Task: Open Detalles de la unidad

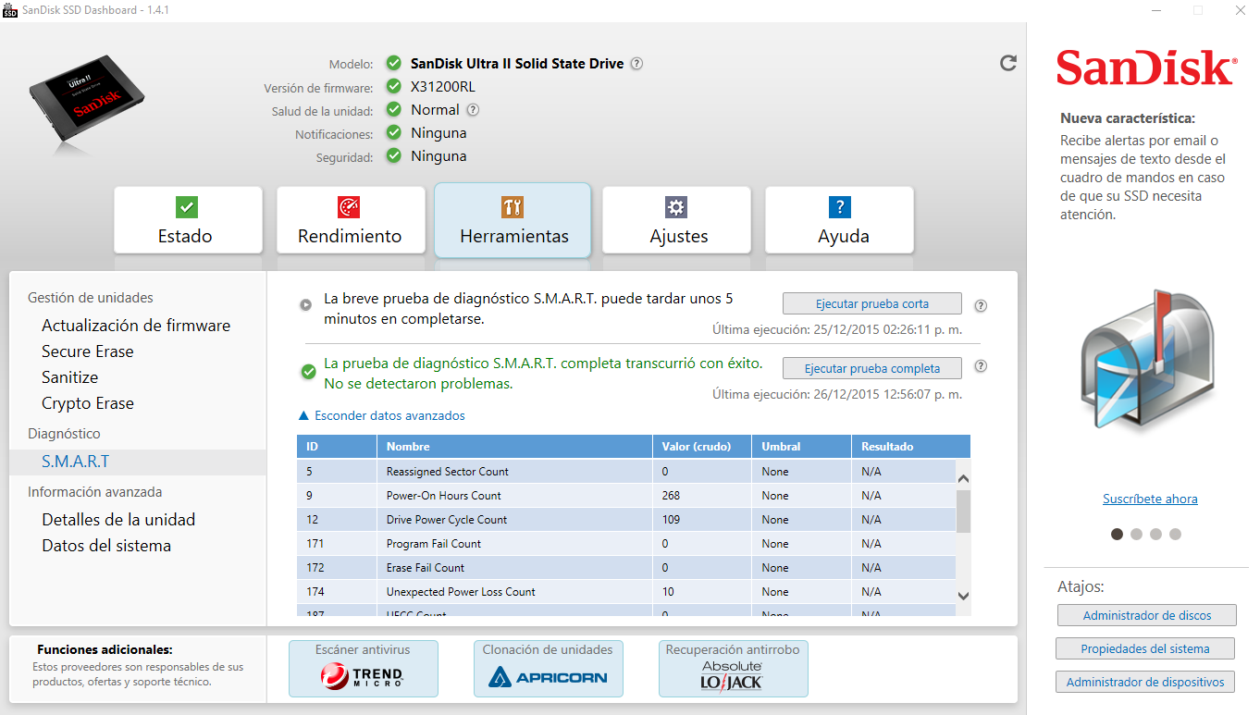Action: click(118, 520)
